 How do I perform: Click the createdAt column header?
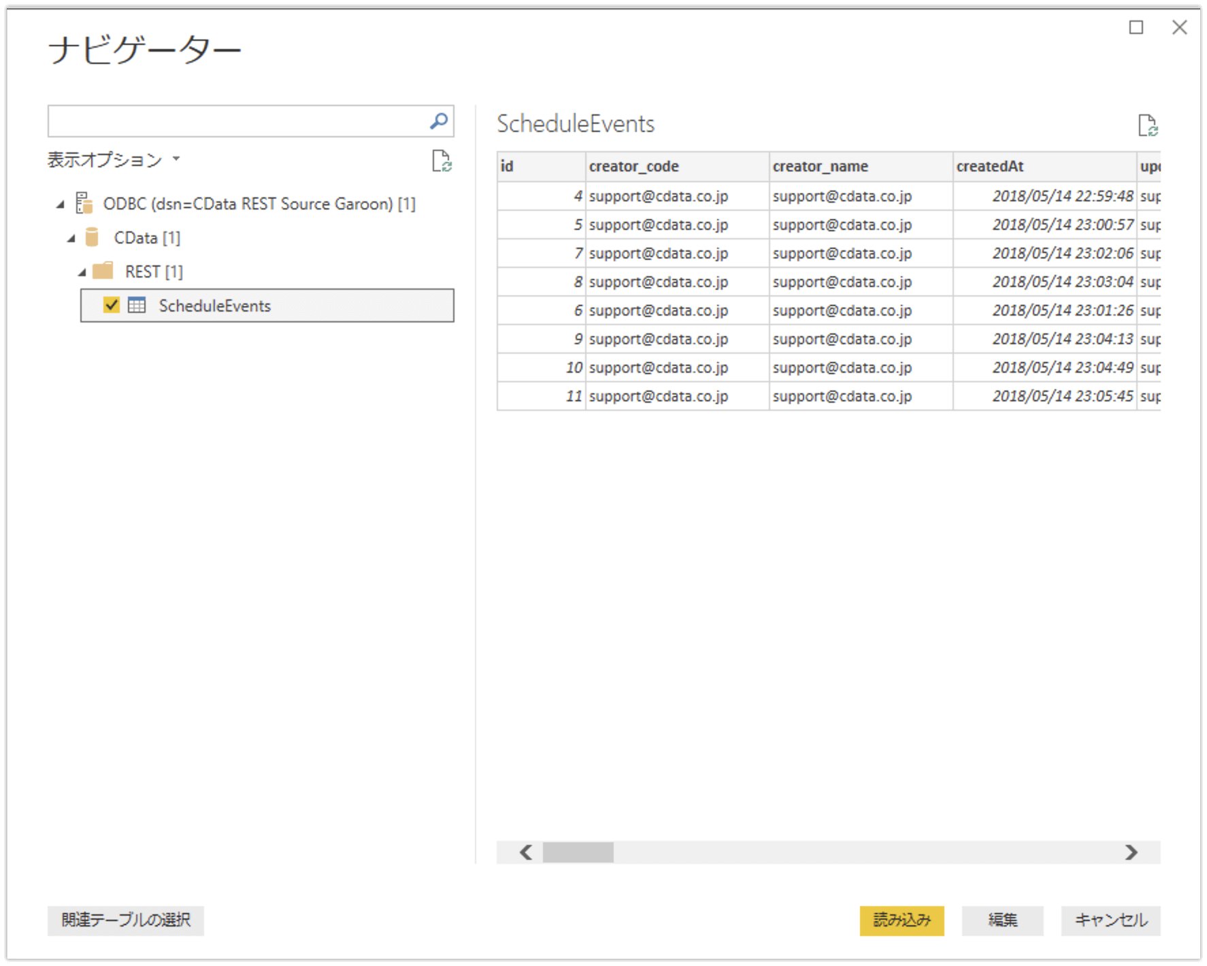coord(1045,167)
